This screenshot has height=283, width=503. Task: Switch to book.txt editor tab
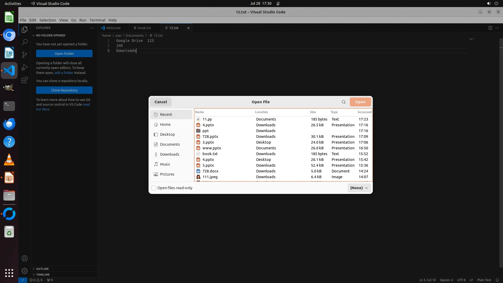point(144,28)
